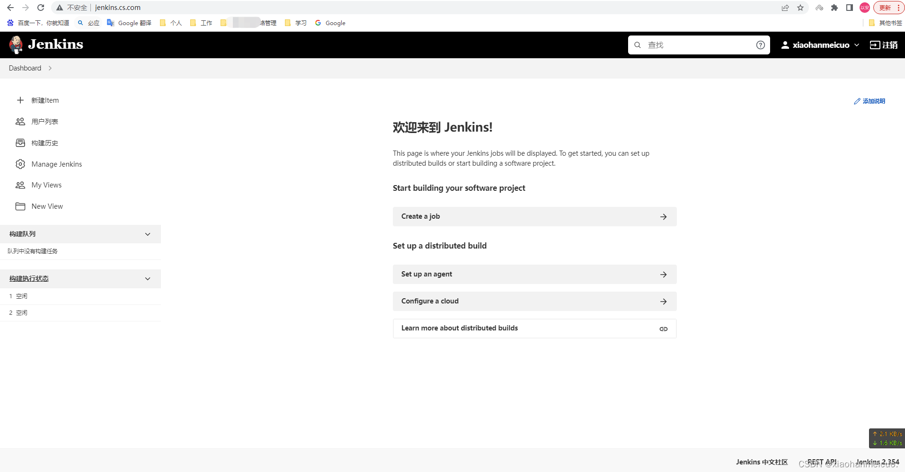The height and width of the screenshot is (472, 905).
Task: Click the 用户列表 people icon
Action: (x=20, y=122)
